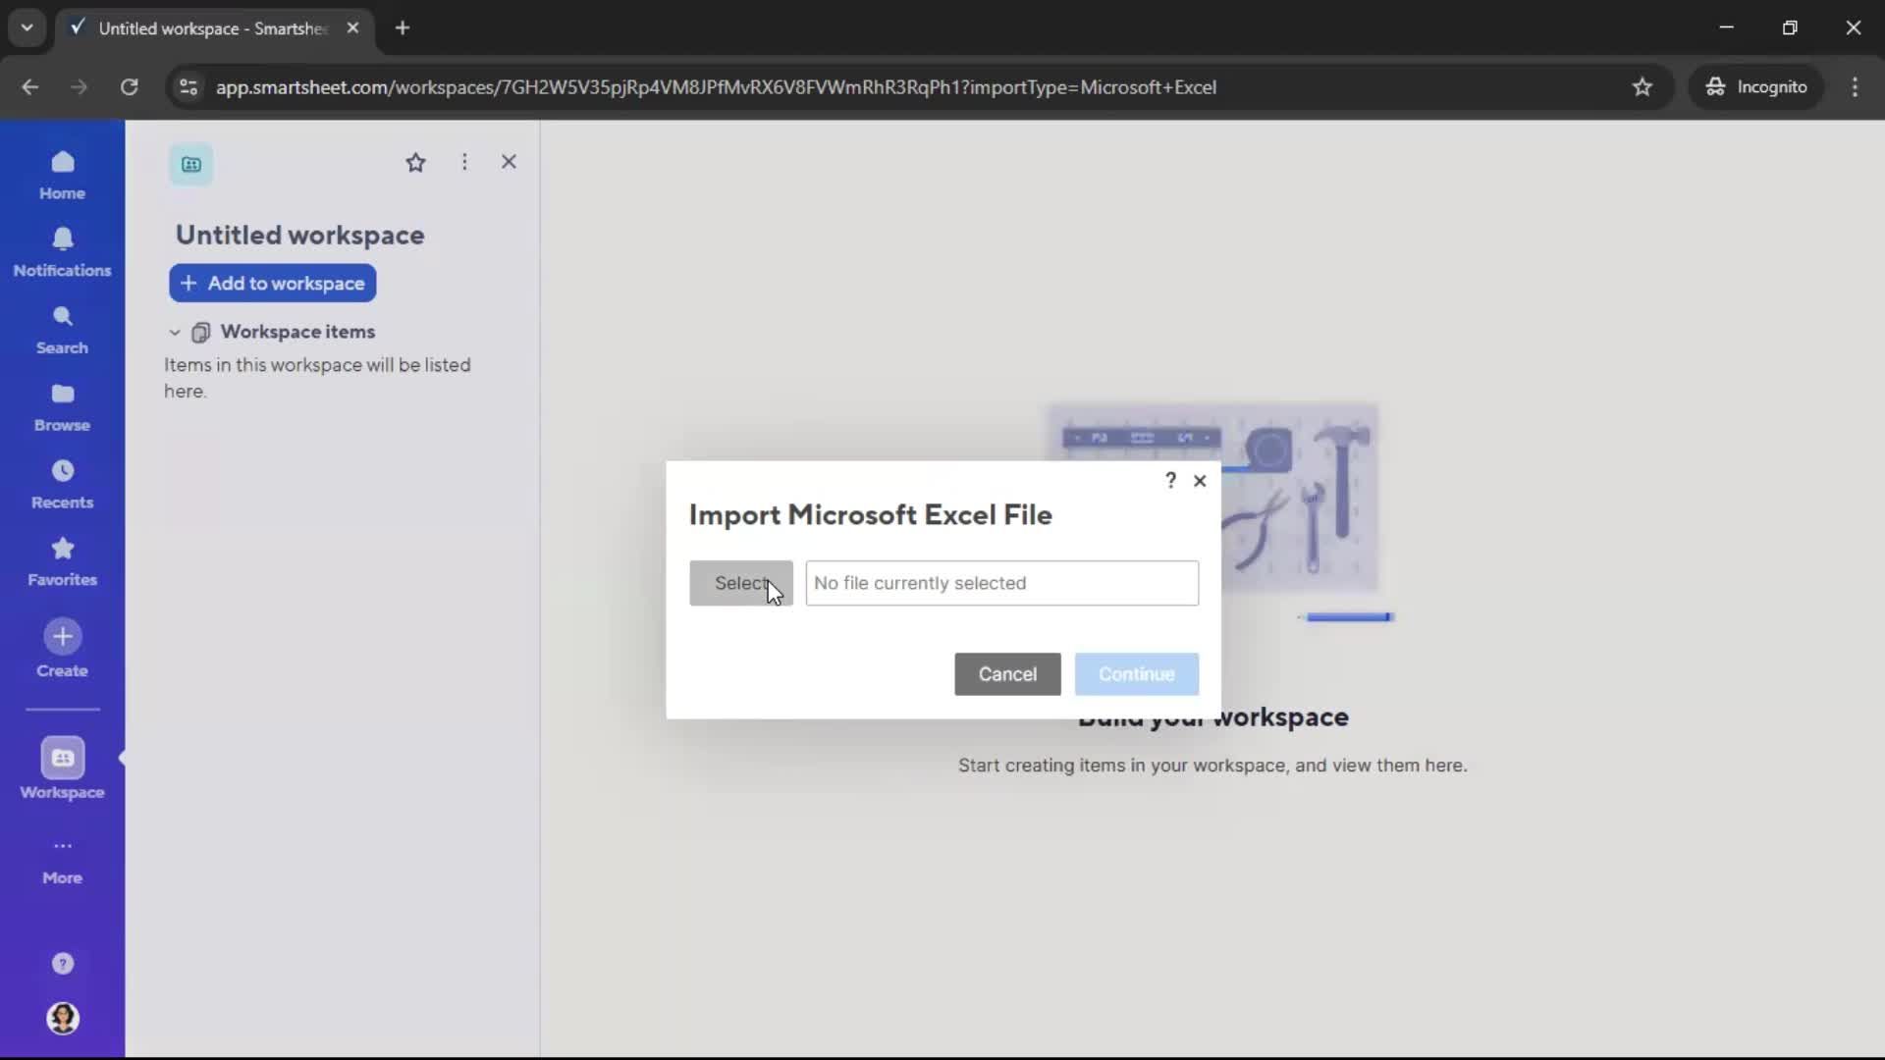Open the Browse section

[x=62, y=406]
